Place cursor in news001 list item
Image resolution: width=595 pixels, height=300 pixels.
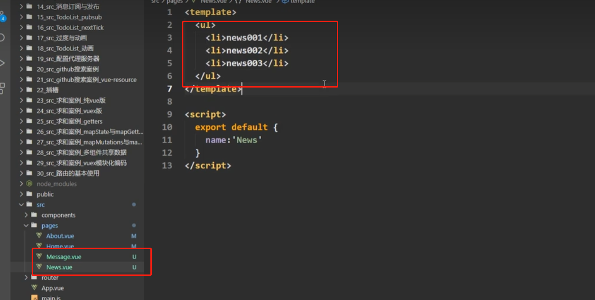coord(247,38)
